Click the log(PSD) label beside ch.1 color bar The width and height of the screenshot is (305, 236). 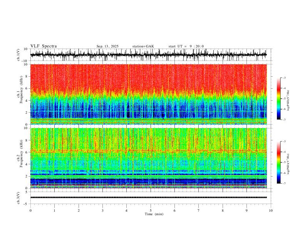tap(288, 101)
